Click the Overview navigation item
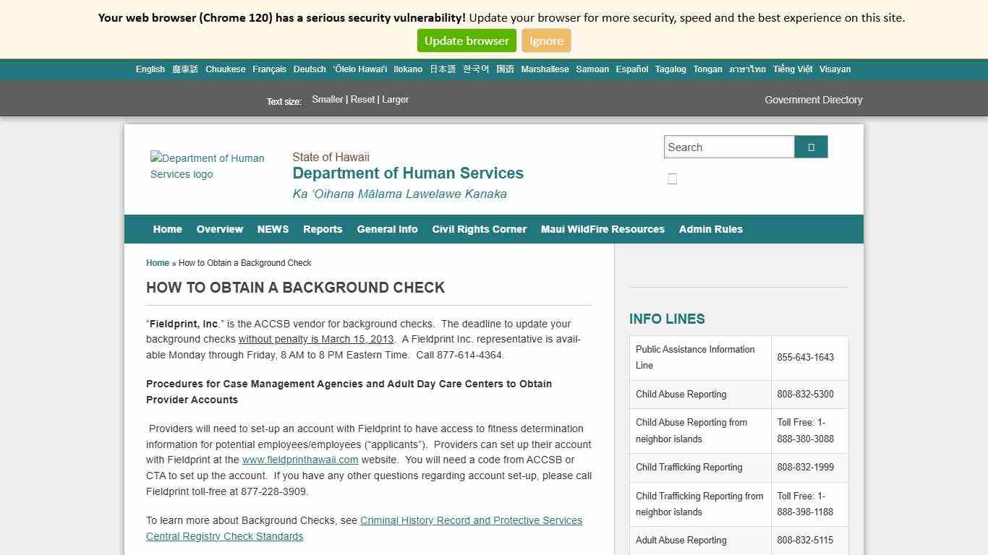Viewport: 988px width, 555px height. click(219, 229)
